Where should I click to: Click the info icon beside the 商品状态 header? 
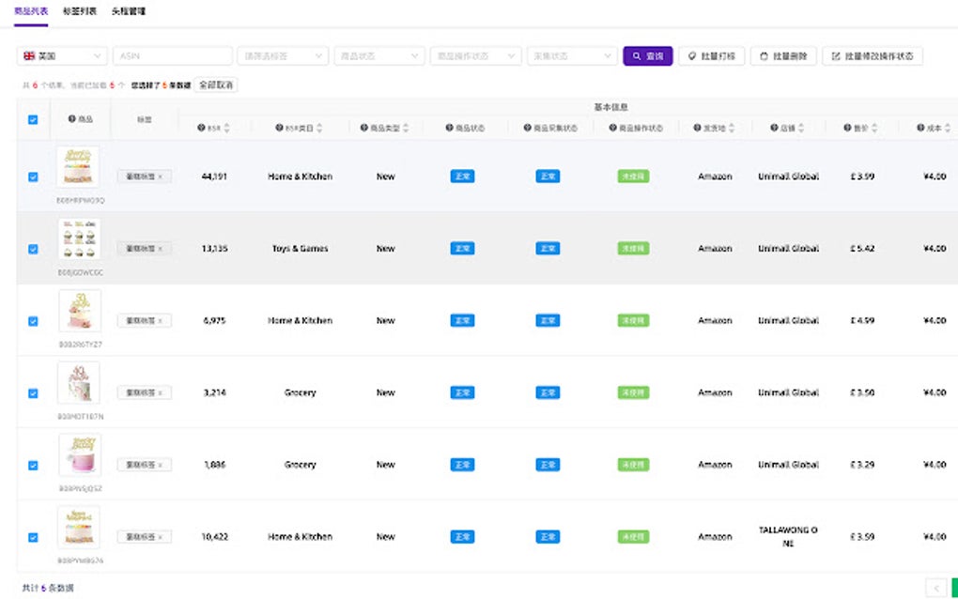(449, 128)
